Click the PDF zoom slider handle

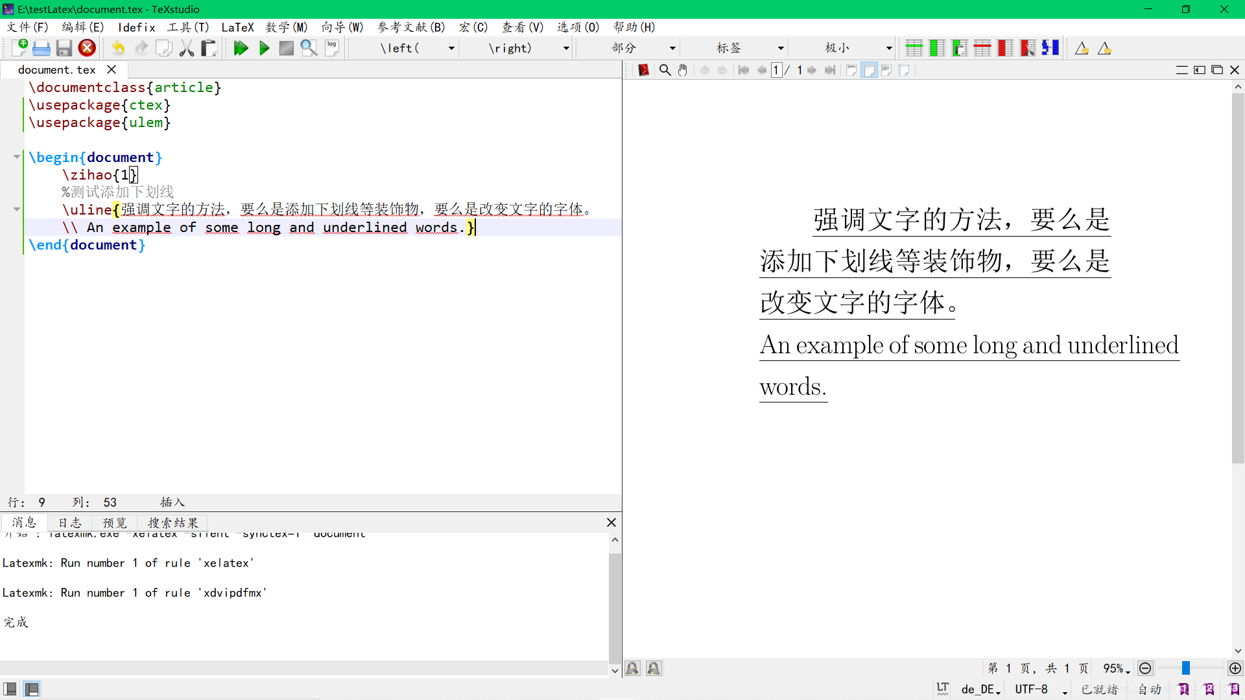1185,668
